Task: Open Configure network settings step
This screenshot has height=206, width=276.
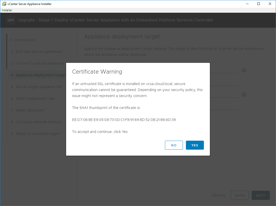Action: (x=38, y=122)
